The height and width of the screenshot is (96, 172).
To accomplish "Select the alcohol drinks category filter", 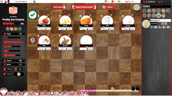I will (159, 15).
